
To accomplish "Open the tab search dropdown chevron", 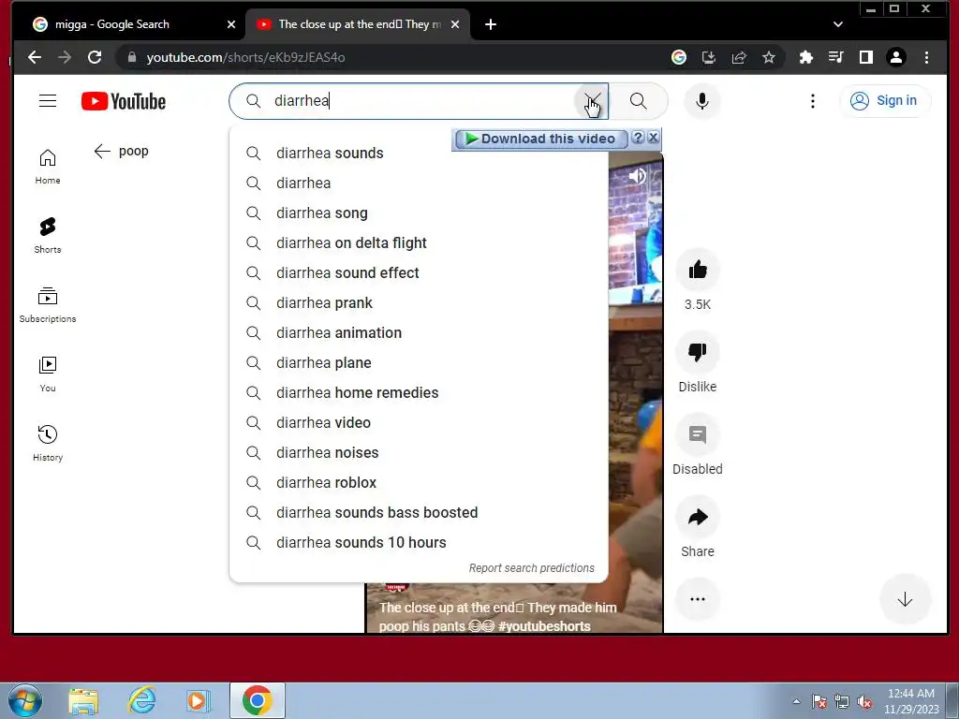I will pos(838,24).
